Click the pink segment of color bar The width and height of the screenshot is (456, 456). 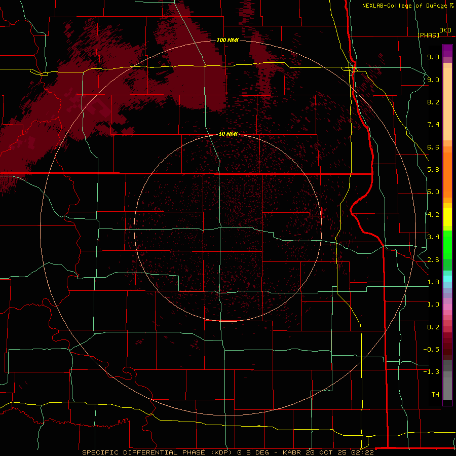(x=447, y=307)
